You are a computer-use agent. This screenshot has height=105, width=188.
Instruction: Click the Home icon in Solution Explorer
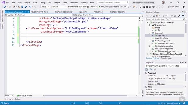(154, 15)
